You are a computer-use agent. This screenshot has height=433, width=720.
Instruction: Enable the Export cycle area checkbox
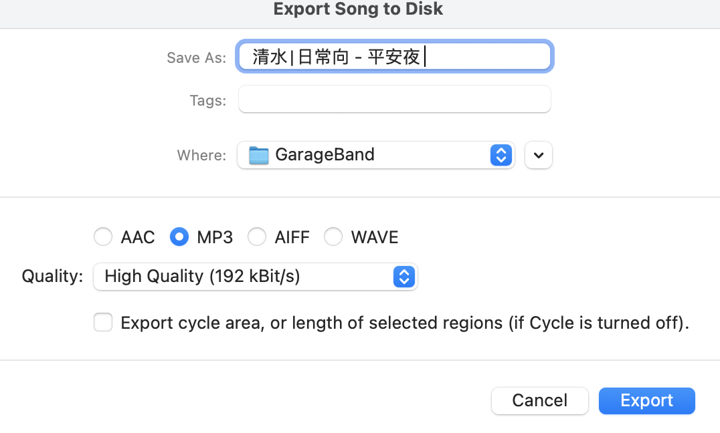pyautogui.click(x=103, y=323)
